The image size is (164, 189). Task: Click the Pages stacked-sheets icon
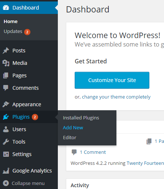6,75
